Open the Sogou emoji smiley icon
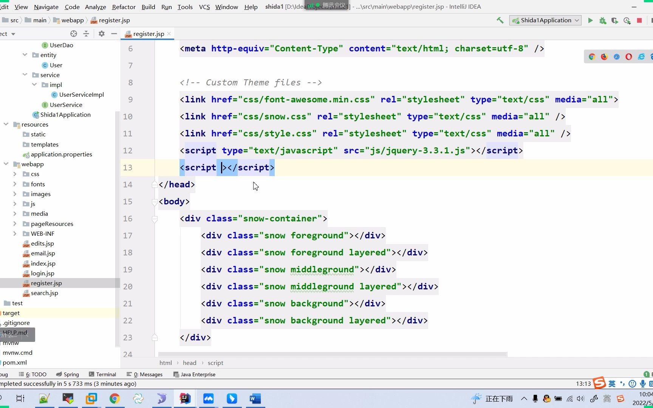 tap(632, 384)
